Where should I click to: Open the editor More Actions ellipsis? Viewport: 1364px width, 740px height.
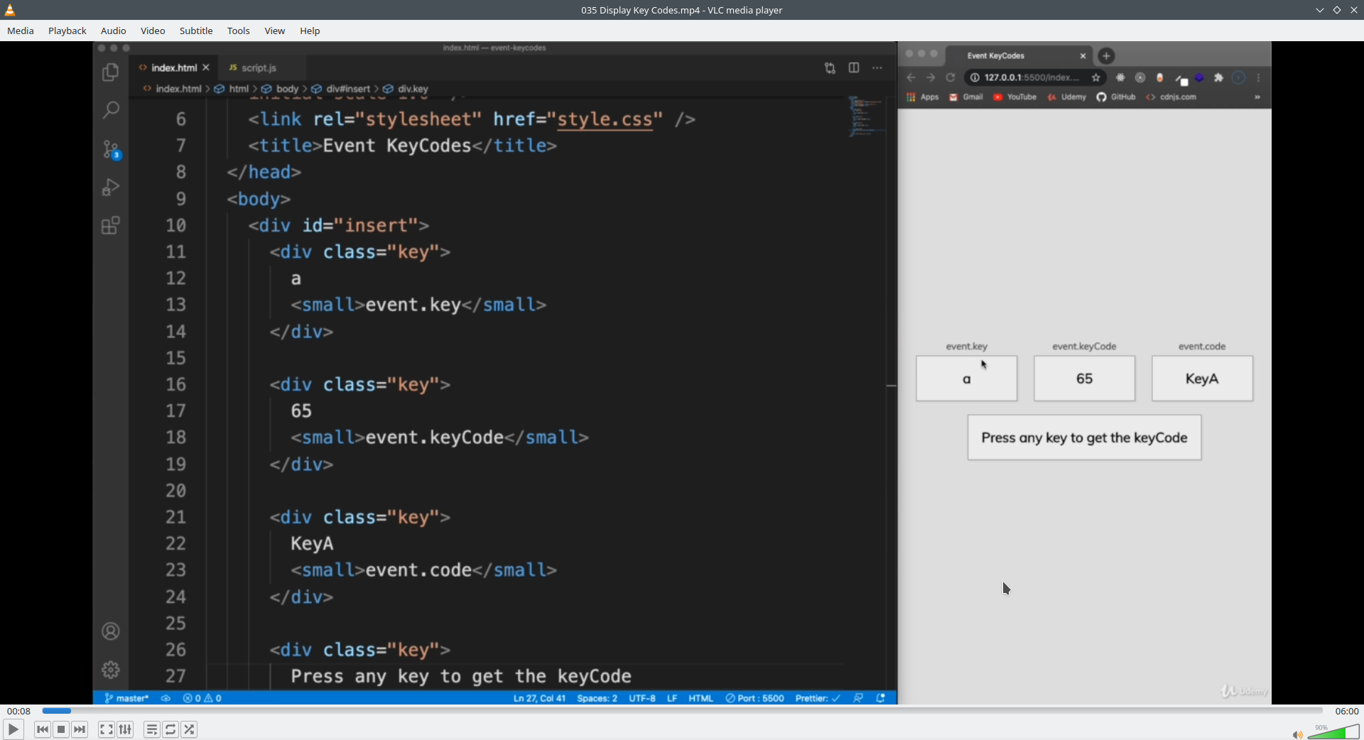pos(877,68)
